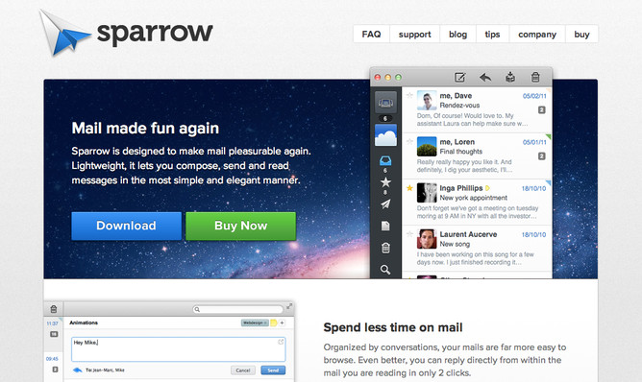This screenshot has width=642, height=382.
Task: Click the blue Download button
Action: [126, 226]
